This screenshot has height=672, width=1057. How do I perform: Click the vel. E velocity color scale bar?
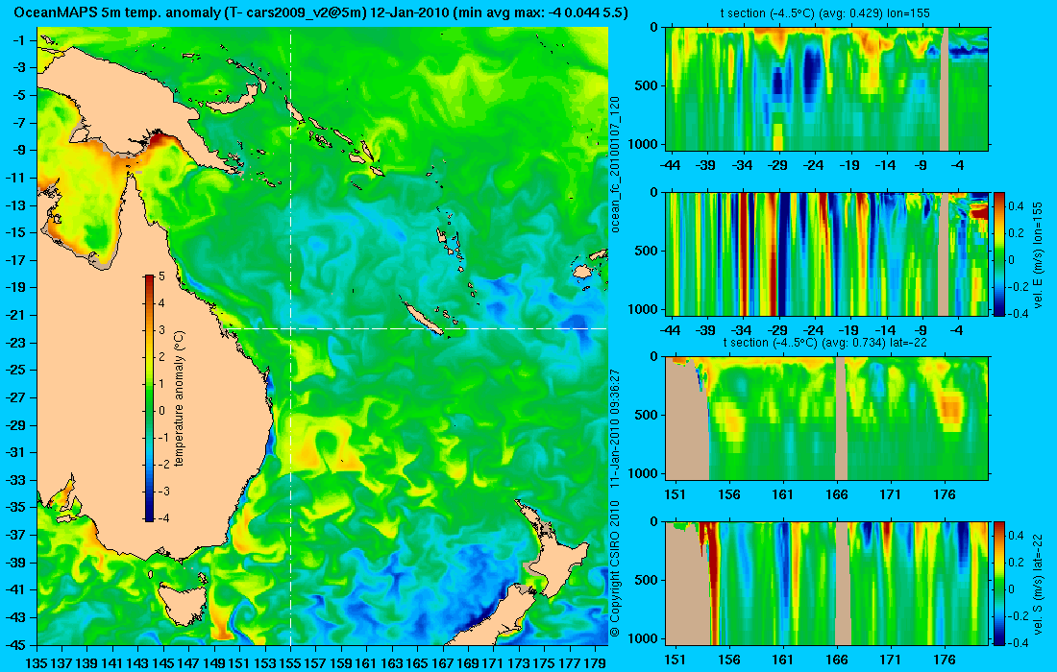pyautogui.click(x=999, y=253)
